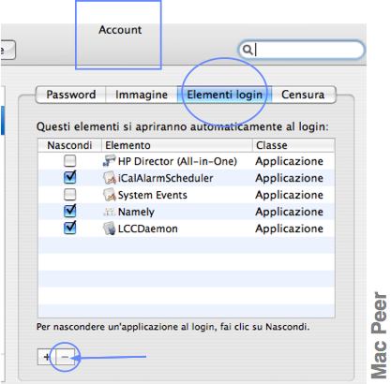Uncheck the hide box for LCCDaemon
This screenshot has height=384, width=391.
[69, 228]
